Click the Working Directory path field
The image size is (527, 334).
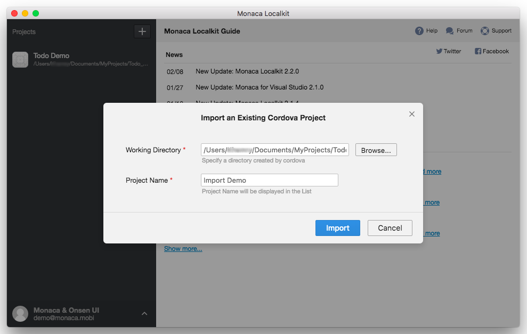click(275, 150)
